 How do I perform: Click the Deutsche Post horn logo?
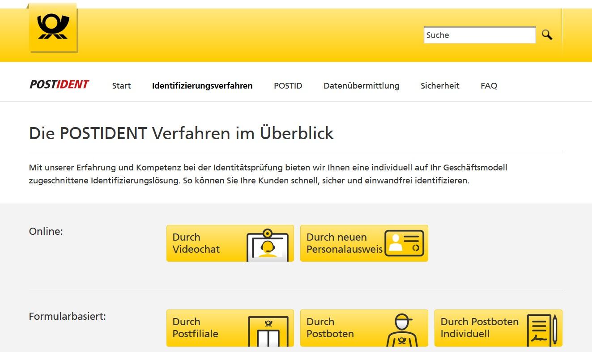point(53,28)
